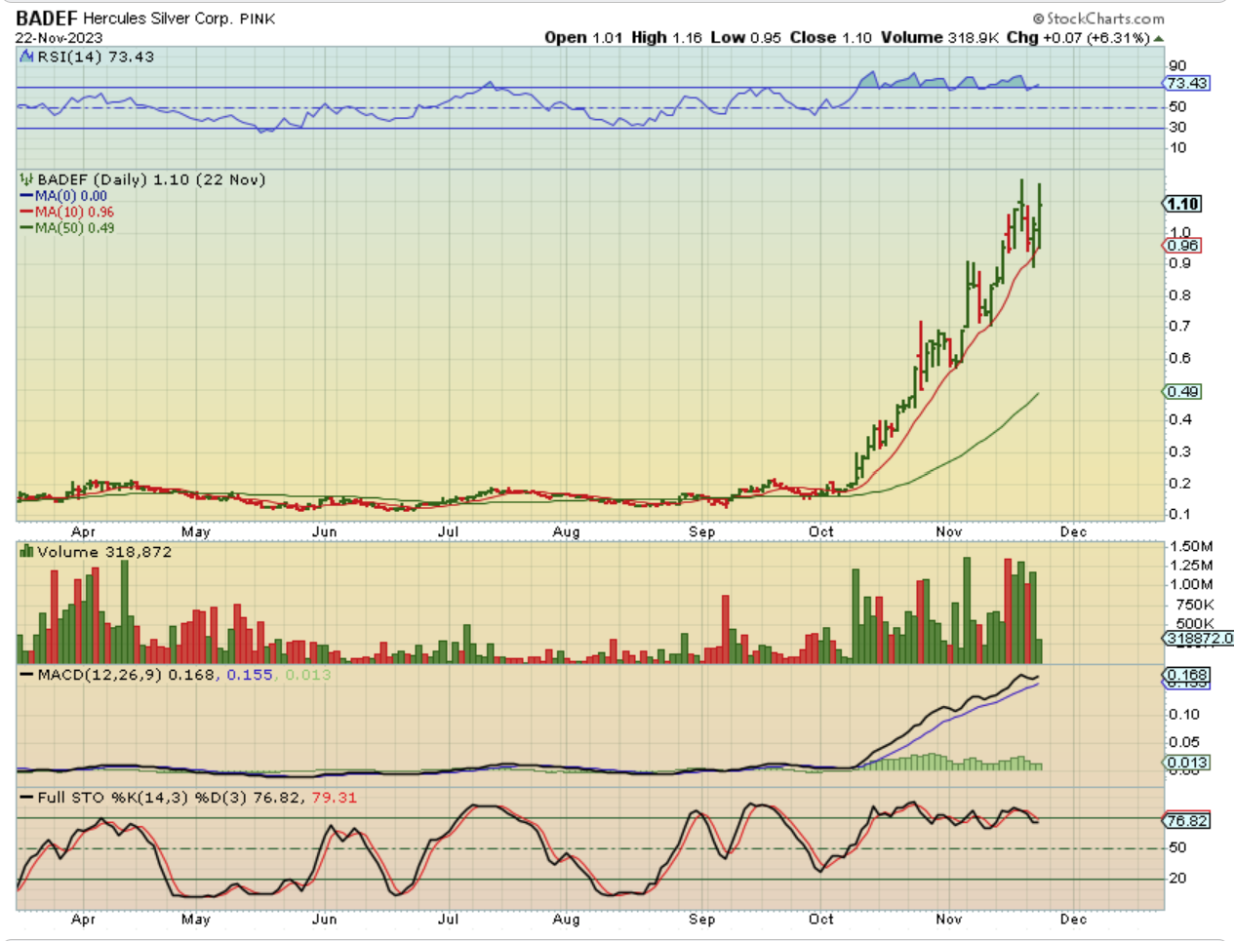Click the line icon before RSI(14) label
This screenshot has width=1235, height=942.
pyautogui.click(x=25, y=57)
